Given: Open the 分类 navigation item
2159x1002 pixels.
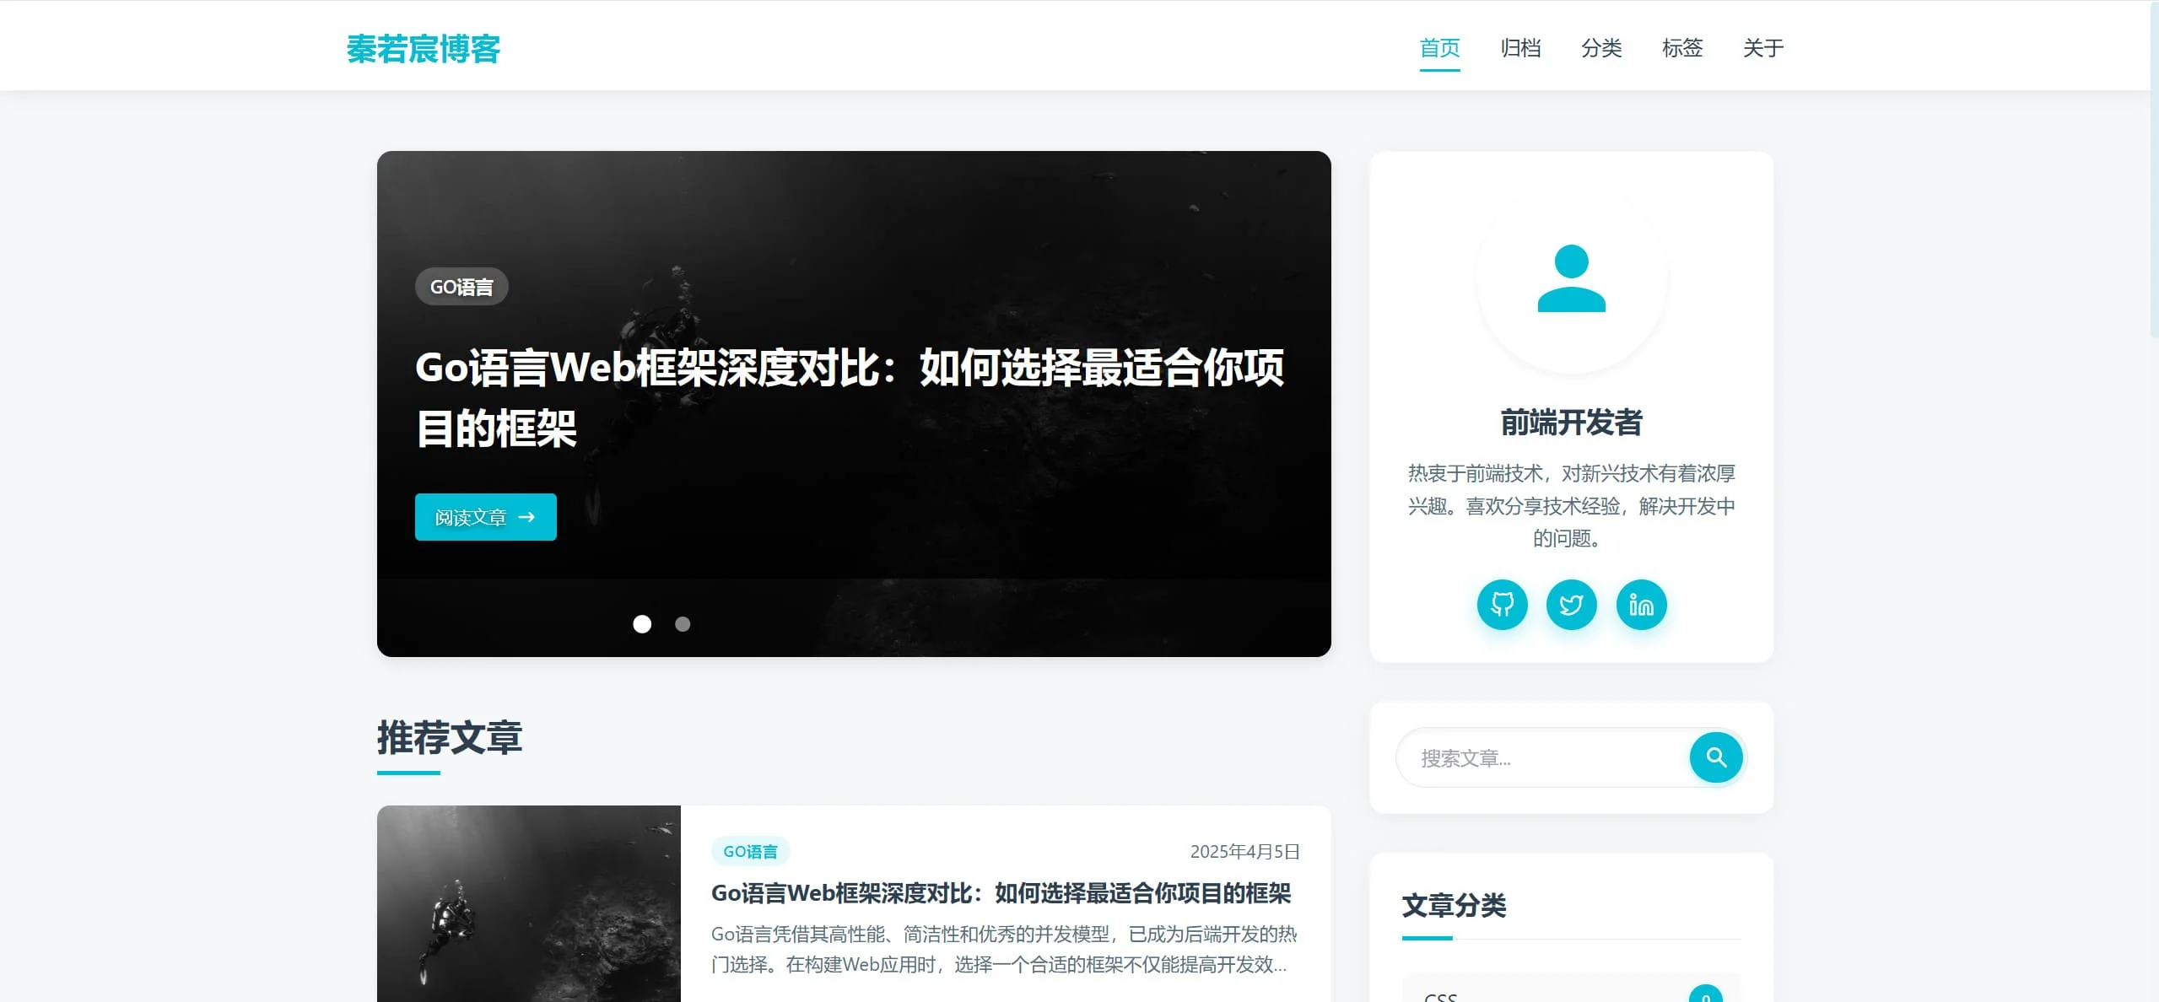Looking at the screenshot, I should [x=1600, y=48].
